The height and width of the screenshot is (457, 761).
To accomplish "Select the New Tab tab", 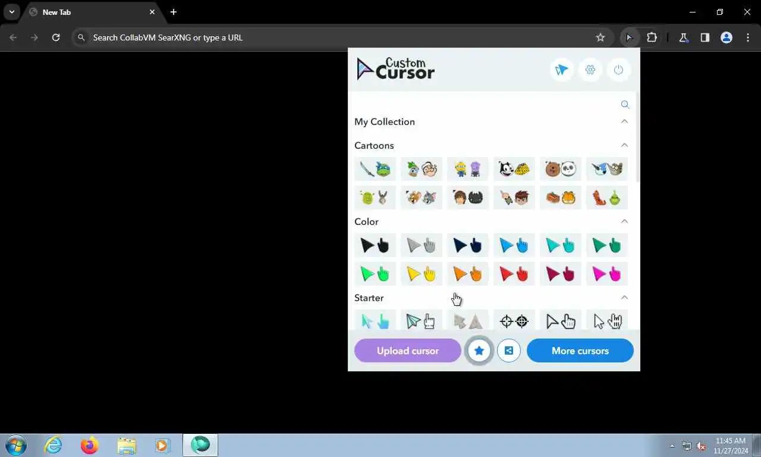I will tap(92, 12).
